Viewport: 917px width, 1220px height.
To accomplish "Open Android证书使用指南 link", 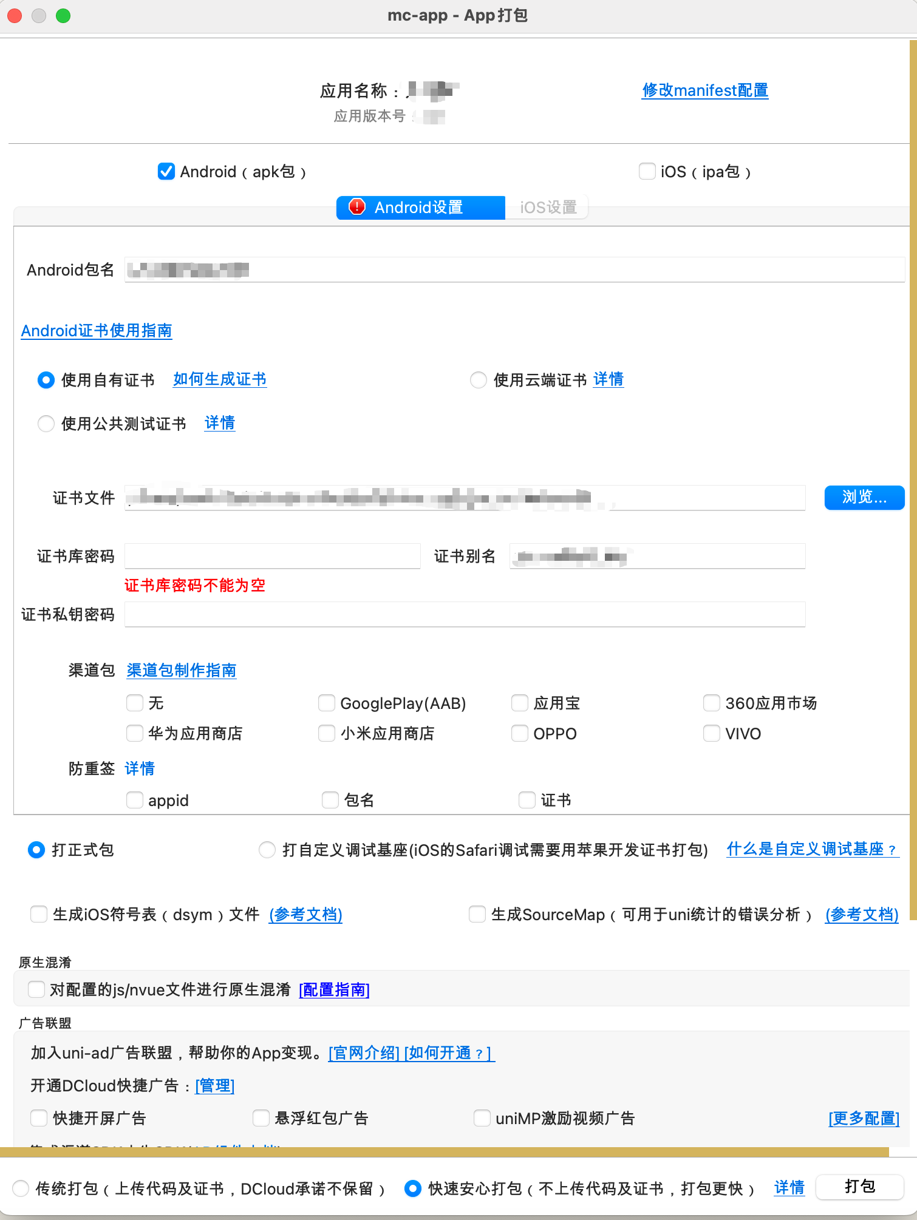I will [97, 331].
